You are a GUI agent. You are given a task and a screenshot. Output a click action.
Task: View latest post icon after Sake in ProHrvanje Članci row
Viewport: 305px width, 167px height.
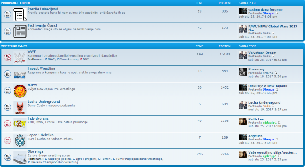tap(273, 33)
